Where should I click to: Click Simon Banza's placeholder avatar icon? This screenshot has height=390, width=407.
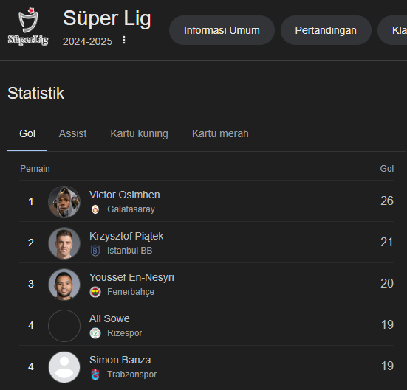coord(64,366)
